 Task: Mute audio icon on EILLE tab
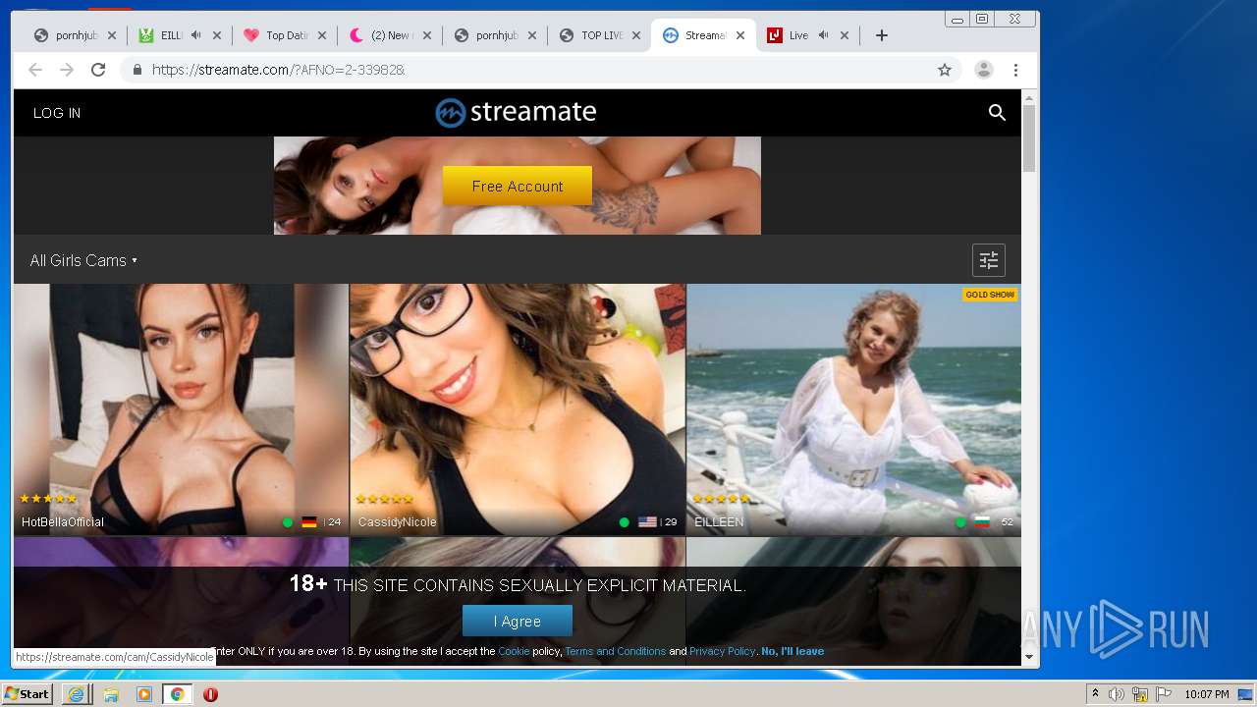point(195,35)
